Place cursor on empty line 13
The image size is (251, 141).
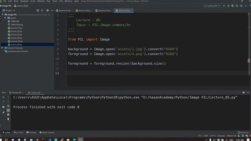[158, 73]
